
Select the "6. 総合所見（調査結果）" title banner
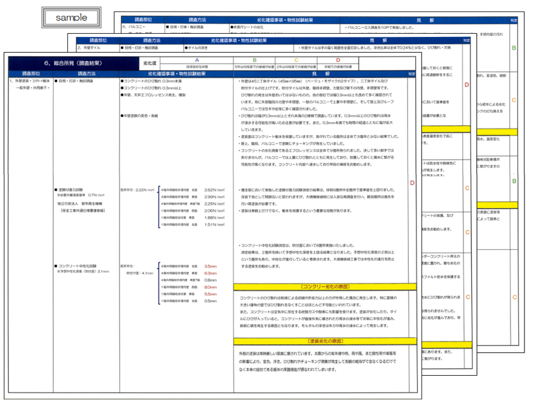coord(74,64)
